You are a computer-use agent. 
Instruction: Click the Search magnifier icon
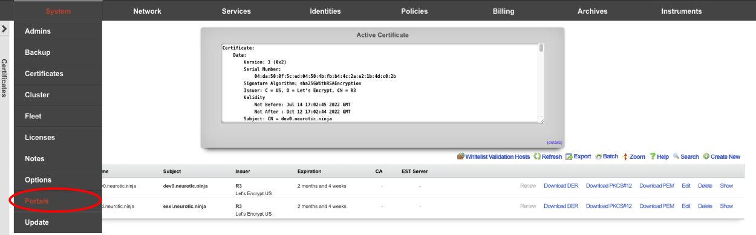click(x=676, y=156)
